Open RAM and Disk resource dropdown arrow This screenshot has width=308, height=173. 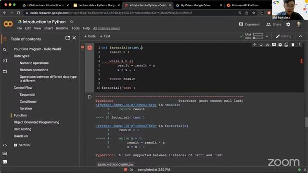tap(267, 37)
